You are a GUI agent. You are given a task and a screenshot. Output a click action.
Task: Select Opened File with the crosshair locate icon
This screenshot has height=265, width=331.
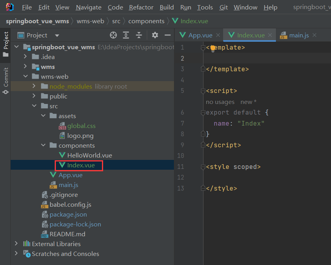click(113, 35)
